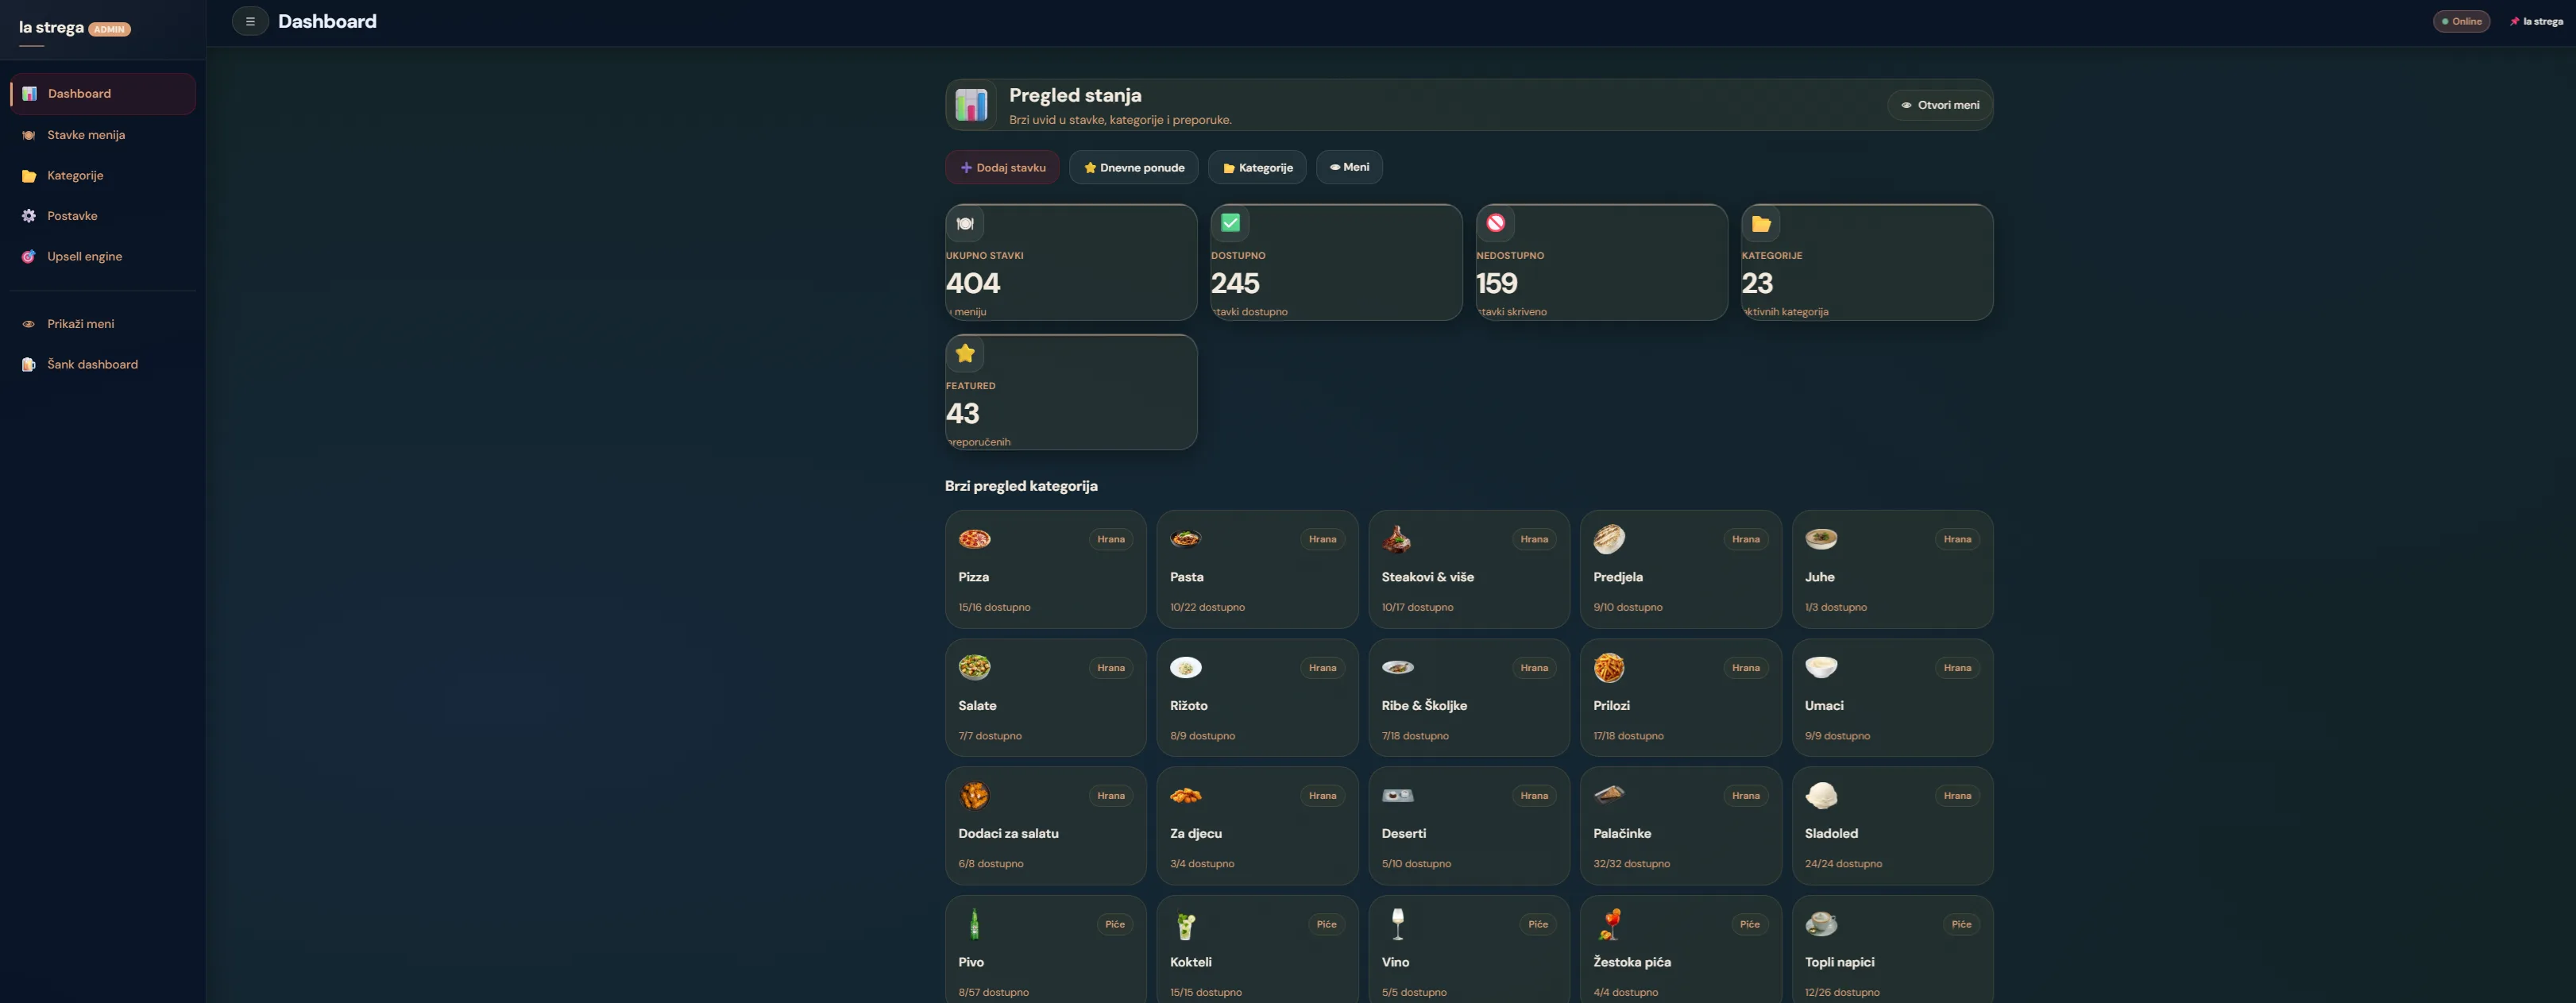
Task: Click the red prohibited icon on Nedostupno card
Action: click(x=1496, y=223)
